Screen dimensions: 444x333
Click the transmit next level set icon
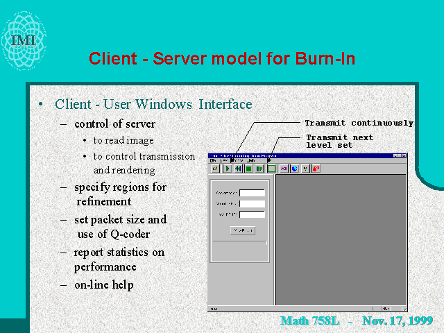click(260, 169)
